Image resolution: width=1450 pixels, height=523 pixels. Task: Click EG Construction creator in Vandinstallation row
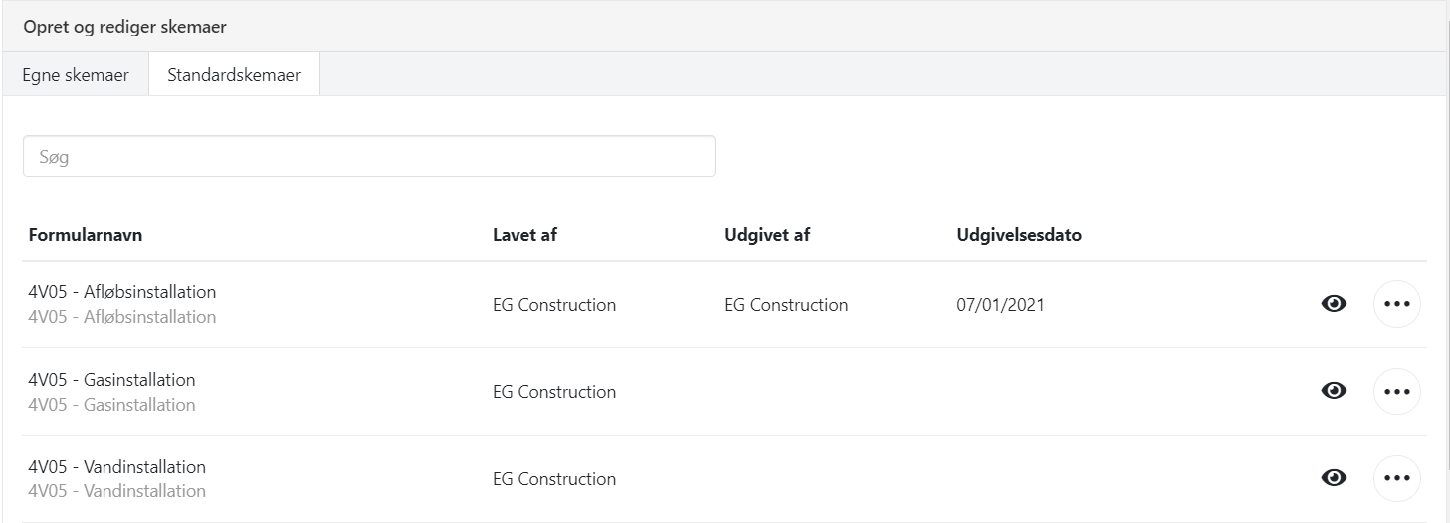(x=554, y=479)
